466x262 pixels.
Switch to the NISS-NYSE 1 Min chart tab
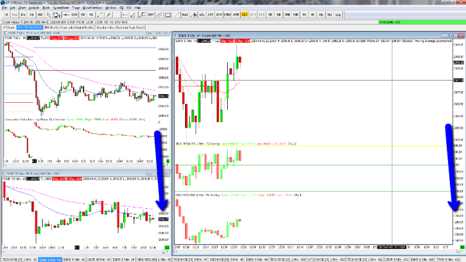coord(153,260)
